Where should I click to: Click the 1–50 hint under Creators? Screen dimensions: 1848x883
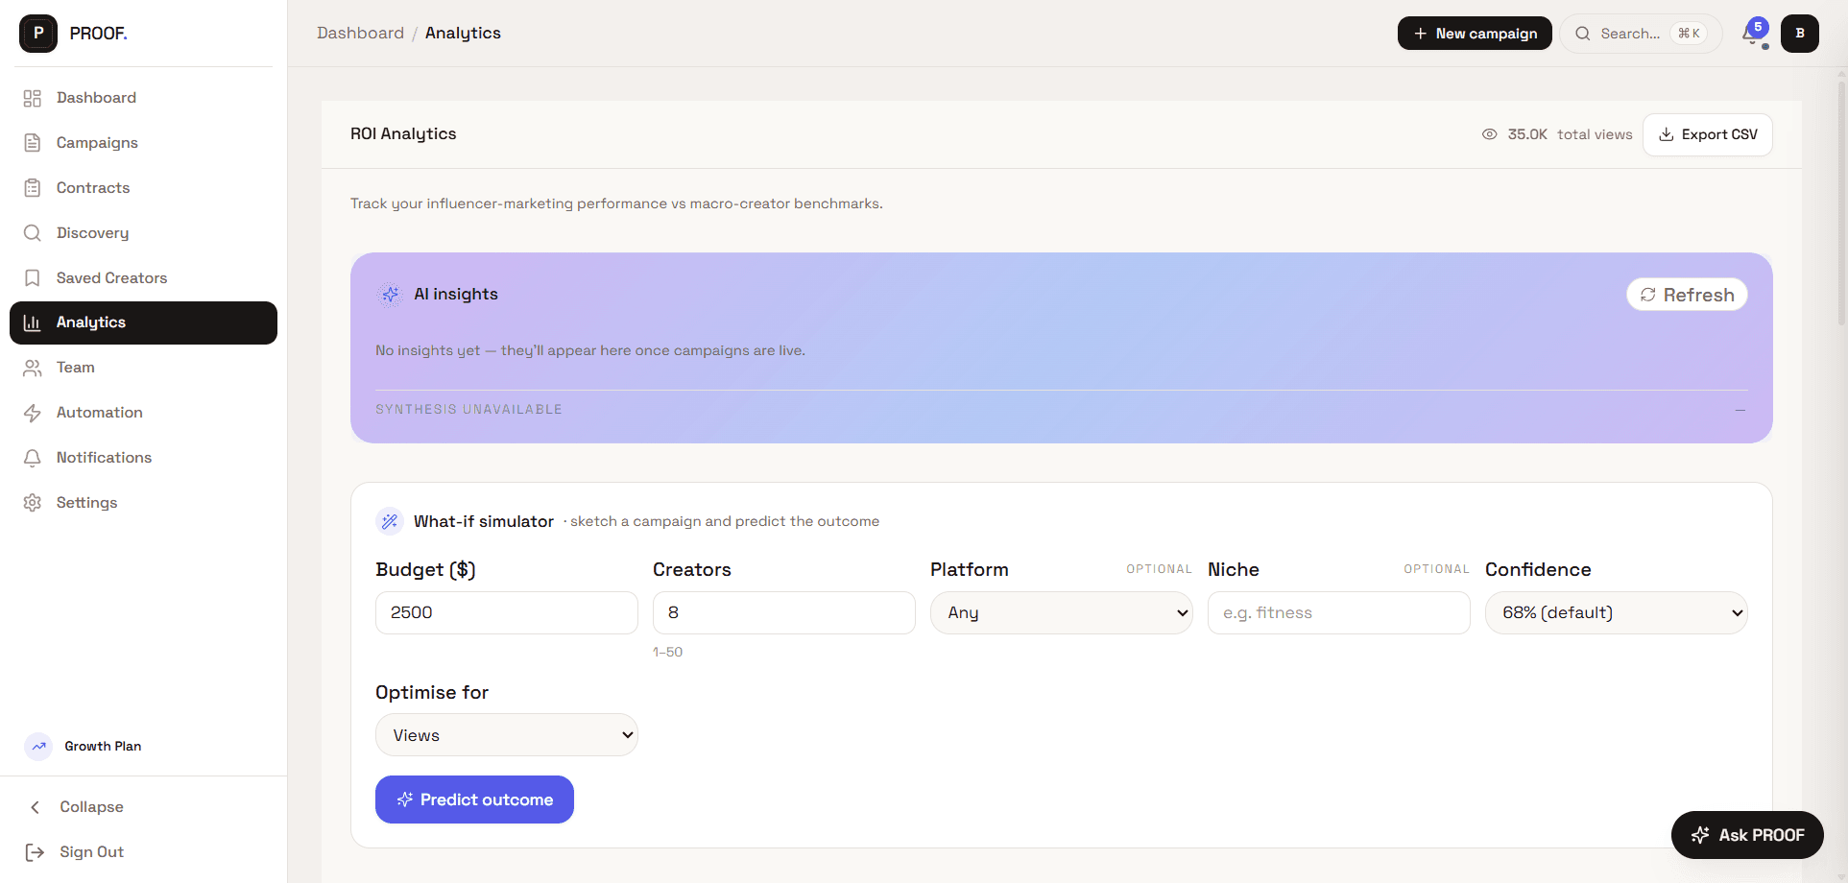point(667,653)
